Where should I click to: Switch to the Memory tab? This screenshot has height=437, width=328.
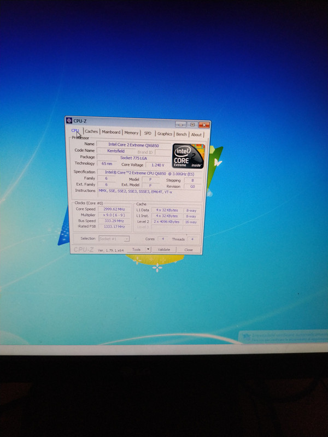pyautogui.click(x=131, y=133)
